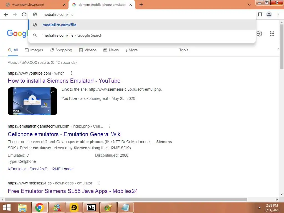Open Cellphone emulators - Emulation General Wiki link
Image resolution: width=284 pixels, height=213 pixels.
65,134
